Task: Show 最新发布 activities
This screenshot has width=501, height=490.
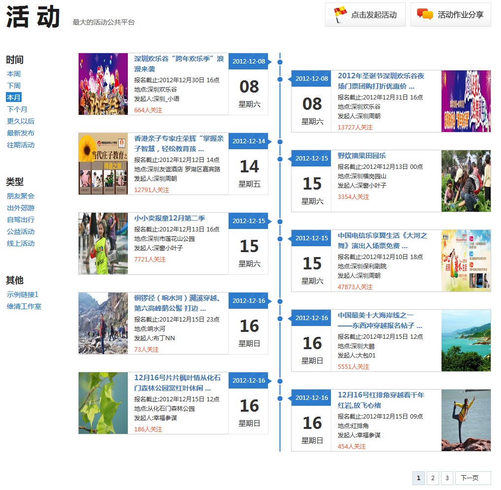Action: click(21, 133)
